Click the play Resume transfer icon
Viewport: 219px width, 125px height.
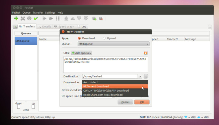[x=44, y=19]
